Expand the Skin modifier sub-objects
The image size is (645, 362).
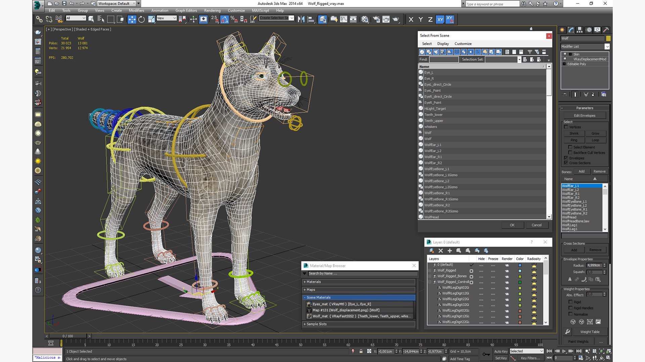point(570,54)
